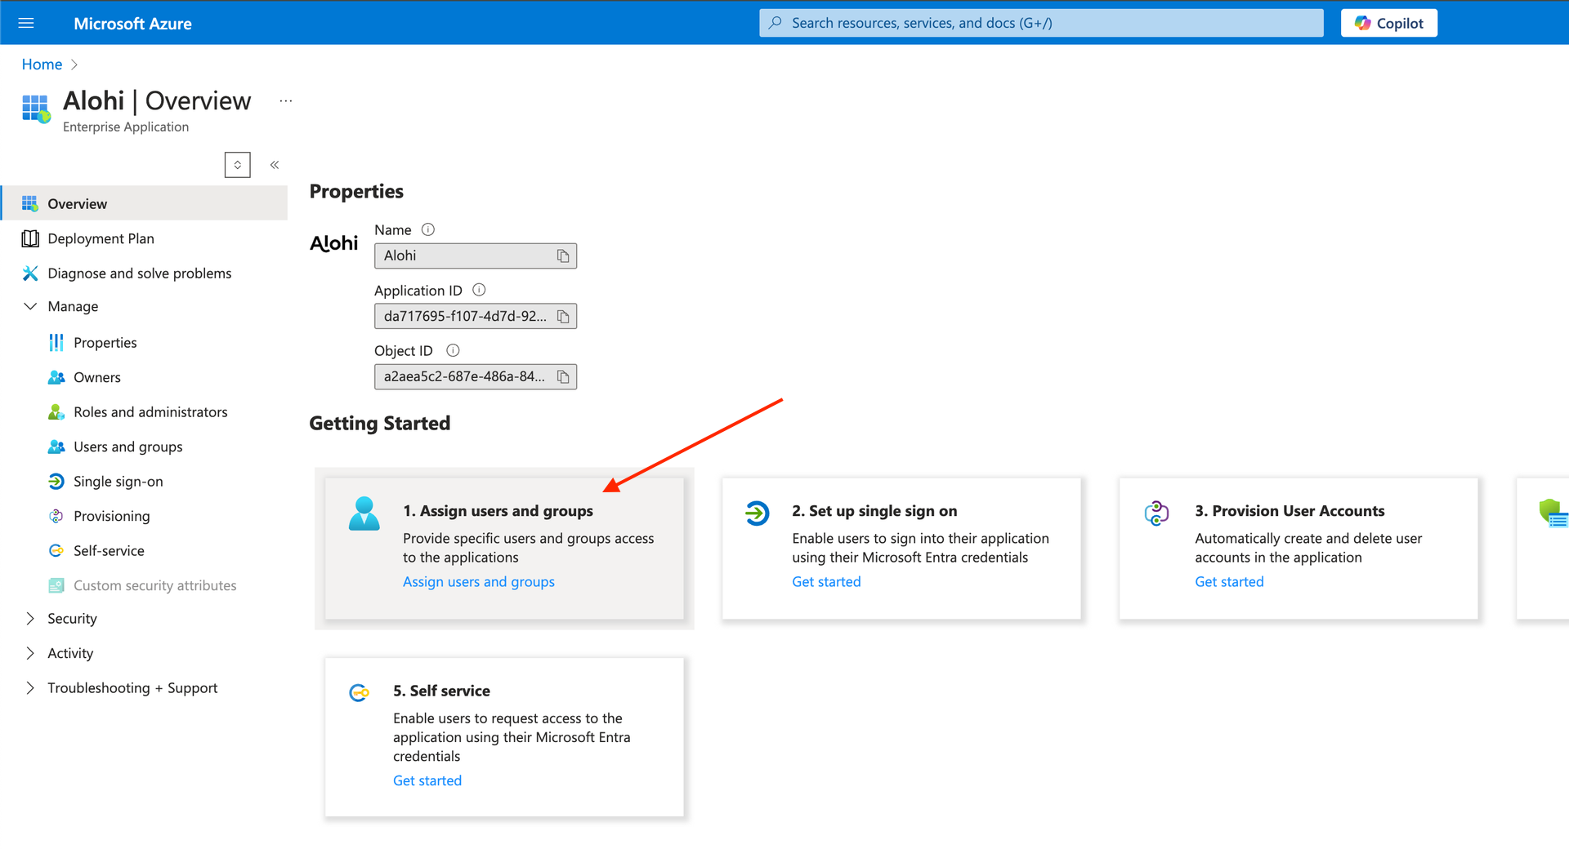
Task: Click the Alohi enterprise application icon
Action: (36, 109)
